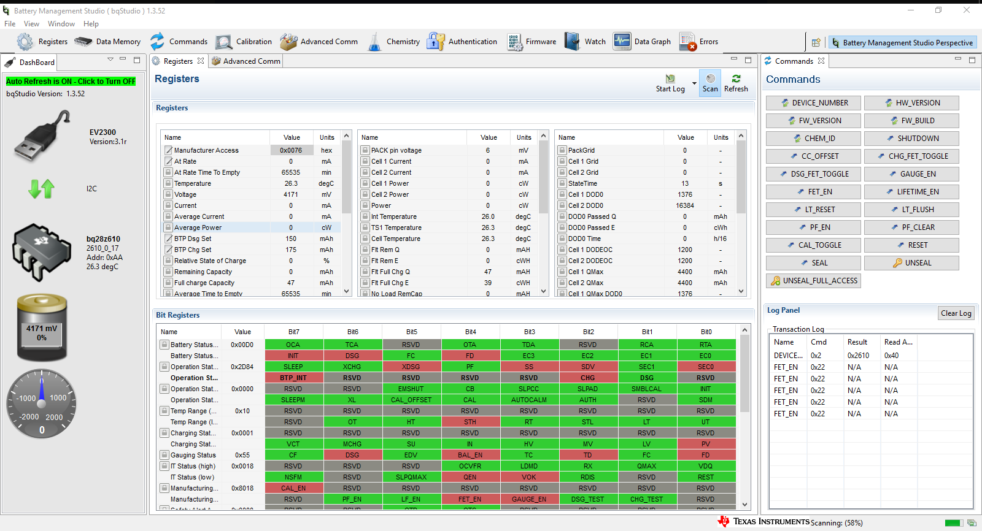Click the Bit7 column header

click(294, 332)
